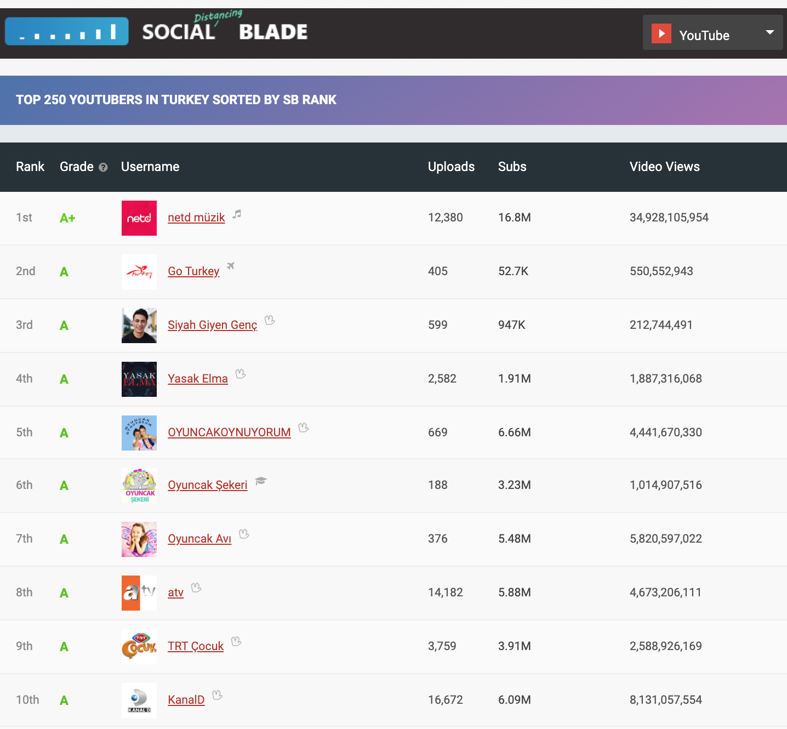Open the Go Turkey channel link

[193, 271]
